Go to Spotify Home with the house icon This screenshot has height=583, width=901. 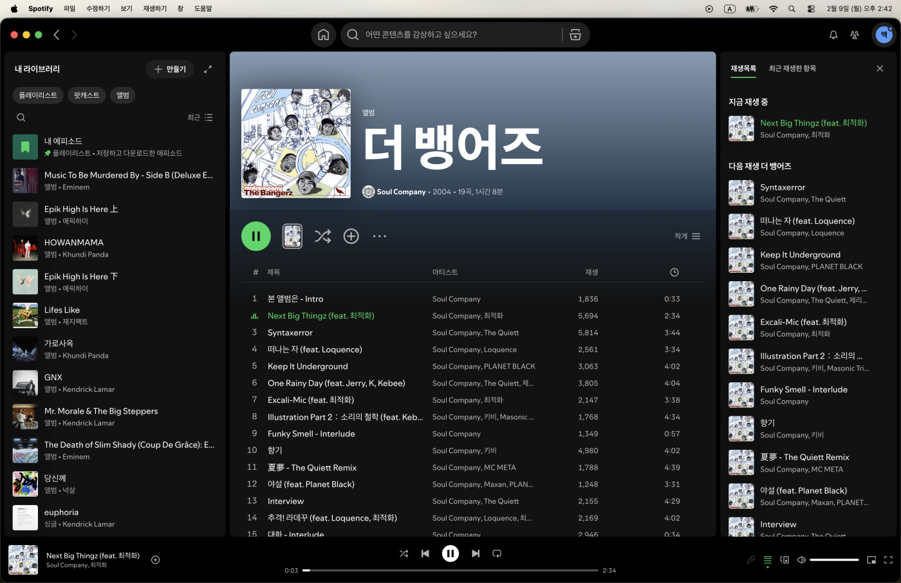(323, 35)
